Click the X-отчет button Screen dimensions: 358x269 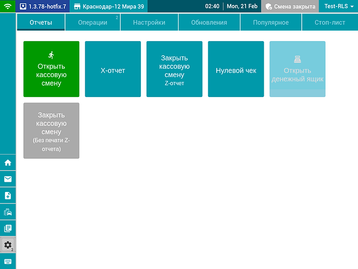pos(113,69)
